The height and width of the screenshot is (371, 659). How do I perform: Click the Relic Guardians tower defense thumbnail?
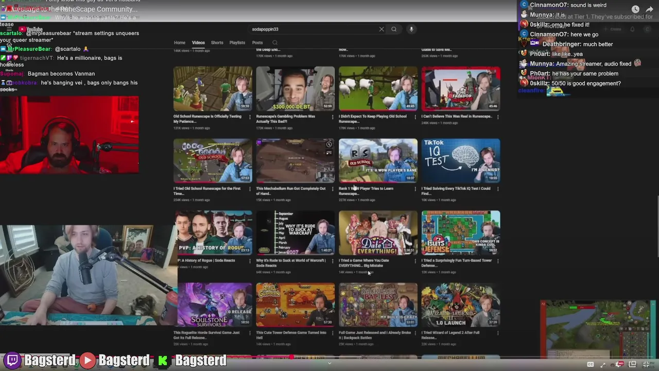[296, 305]
